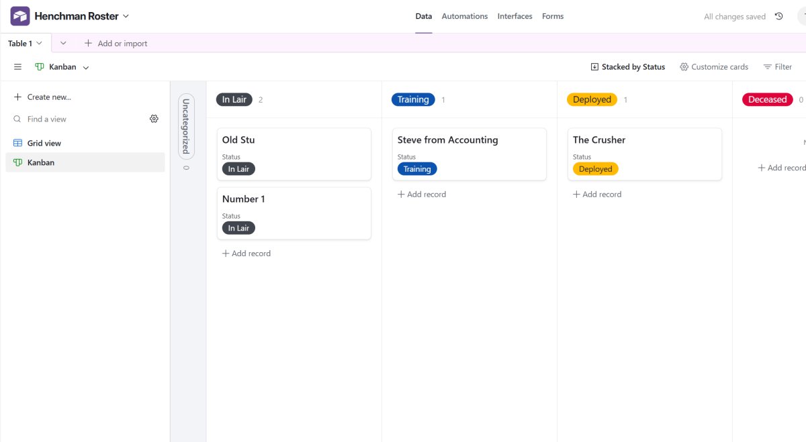Click the Filter icon in the view toolbar

click(x=766, y=66)
